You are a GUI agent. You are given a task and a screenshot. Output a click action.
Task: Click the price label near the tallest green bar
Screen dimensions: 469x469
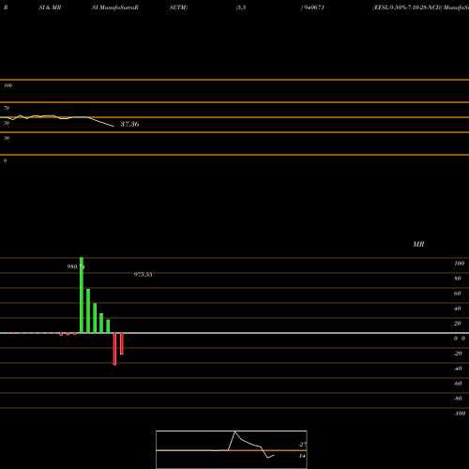(76, 267)
